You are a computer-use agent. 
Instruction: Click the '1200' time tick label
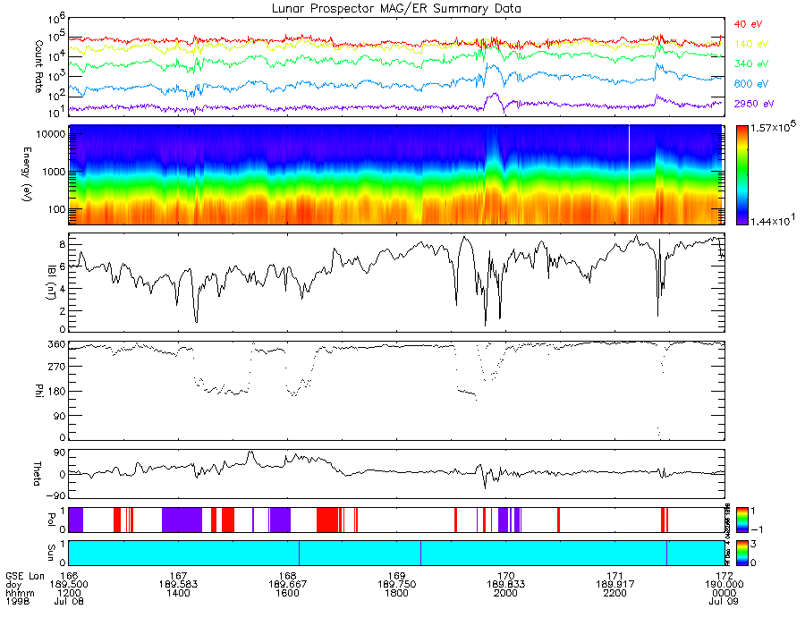coord(69,593)
